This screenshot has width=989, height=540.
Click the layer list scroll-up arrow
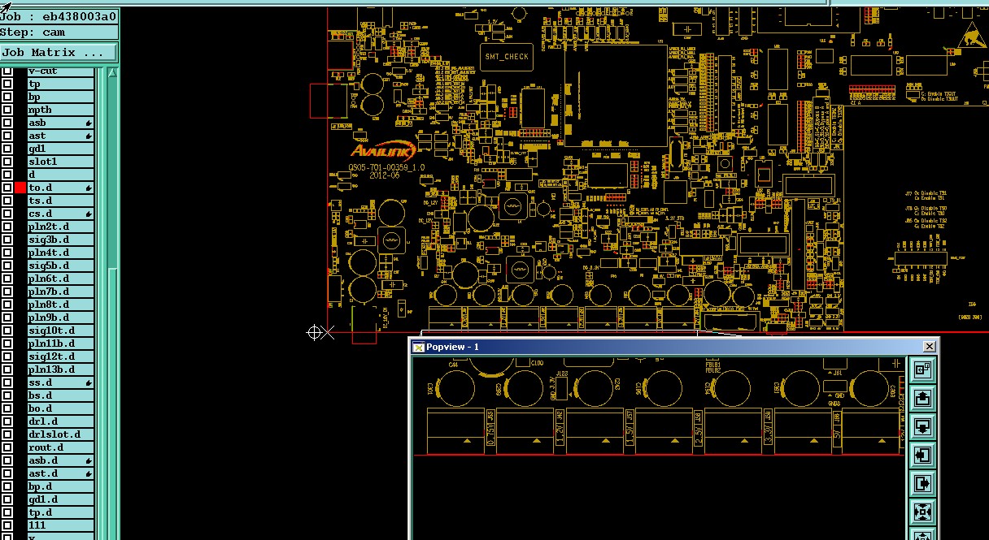pos(112,72)
